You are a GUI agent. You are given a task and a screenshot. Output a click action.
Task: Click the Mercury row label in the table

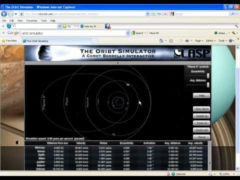tap(40, 147)
